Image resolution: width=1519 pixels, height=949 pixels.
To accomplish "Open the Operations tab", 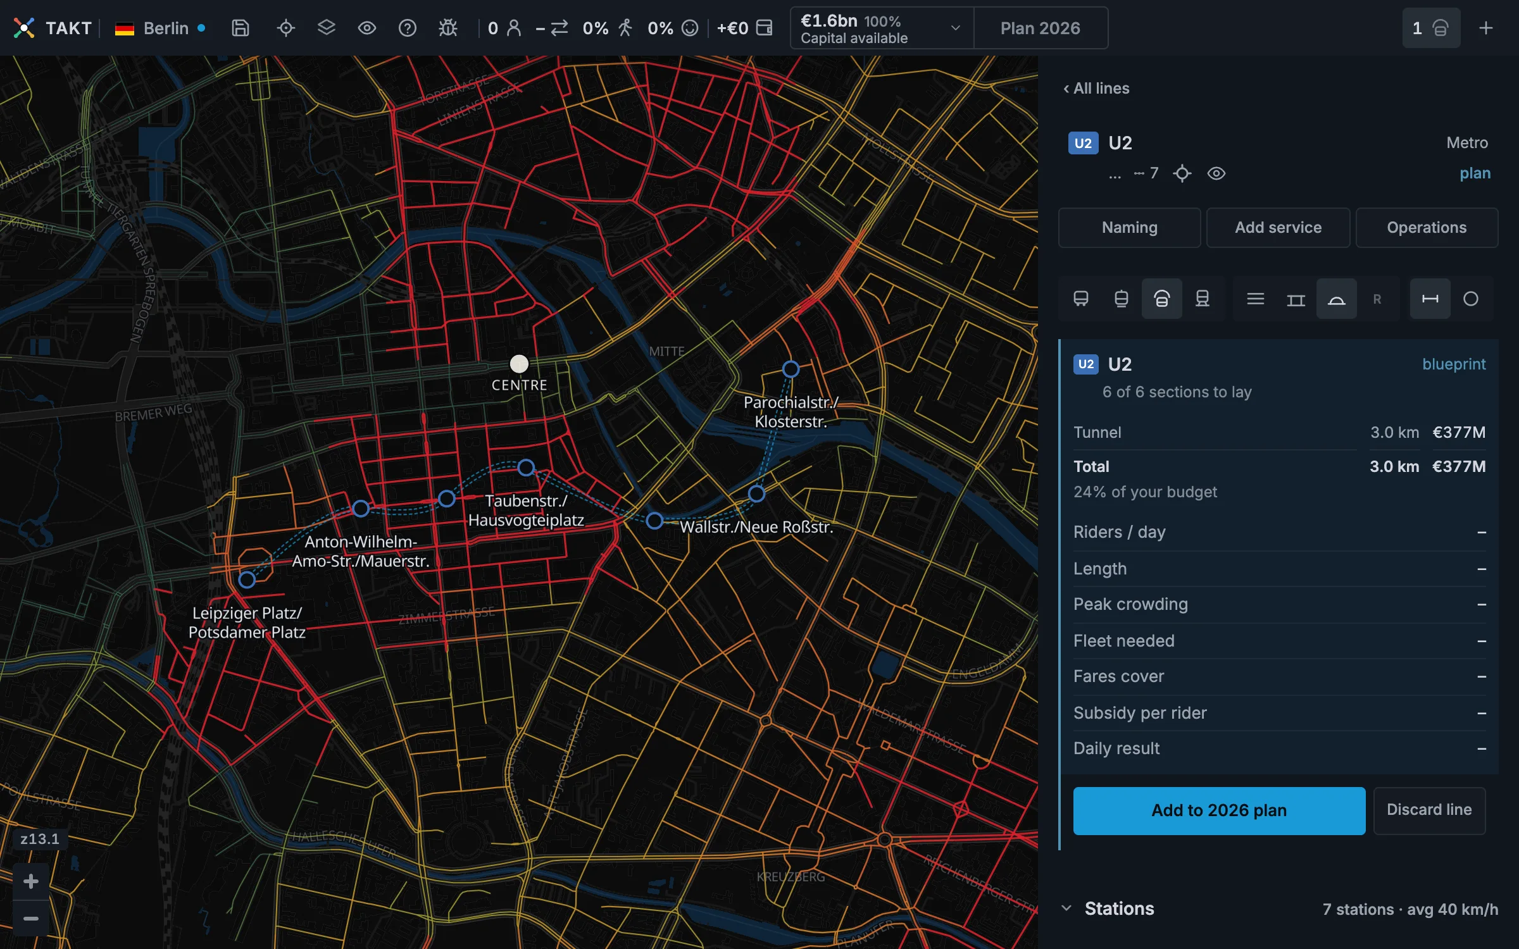I will pos(1427,228).
